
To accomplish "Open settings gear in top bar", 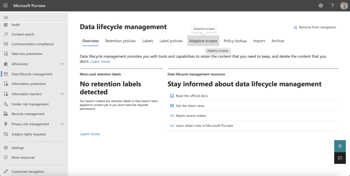I will pyautogui.click(x=321, y=6).
